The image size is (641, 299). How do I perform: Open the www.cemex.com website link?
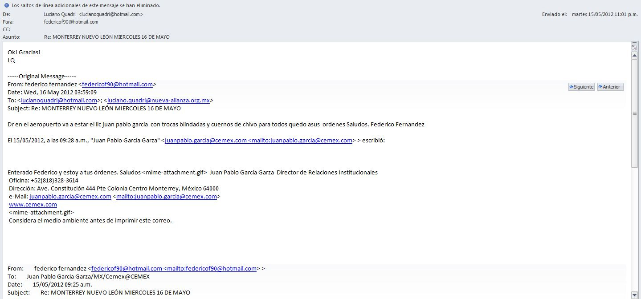33,204
